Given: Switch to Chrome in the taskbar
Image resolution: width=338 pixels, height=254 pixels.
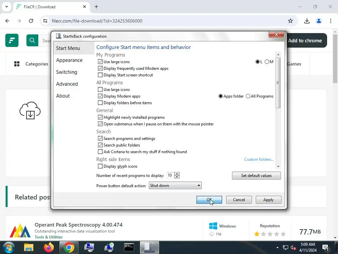Looking at the screenshot, I should coord(69,247).
